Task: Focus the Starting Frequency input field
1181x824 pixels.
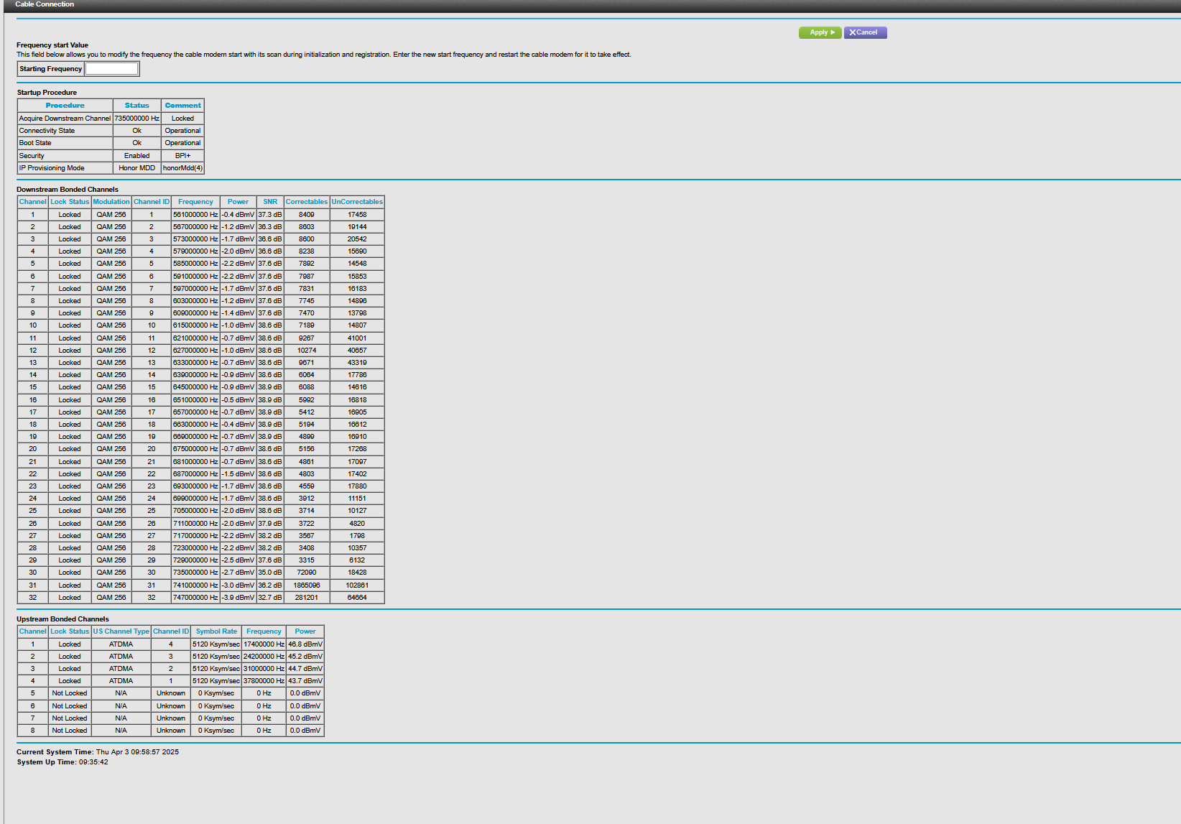Action: 112,69
